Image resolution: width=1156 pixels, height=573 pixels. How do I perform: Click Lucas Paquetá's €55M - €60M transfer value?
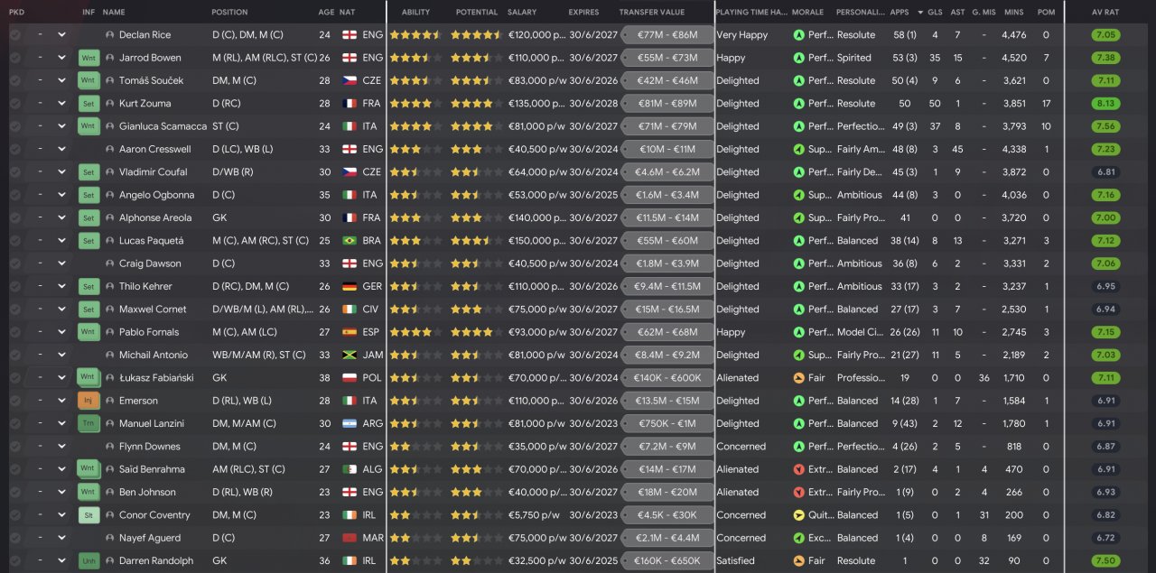click(x=667, y=241)
